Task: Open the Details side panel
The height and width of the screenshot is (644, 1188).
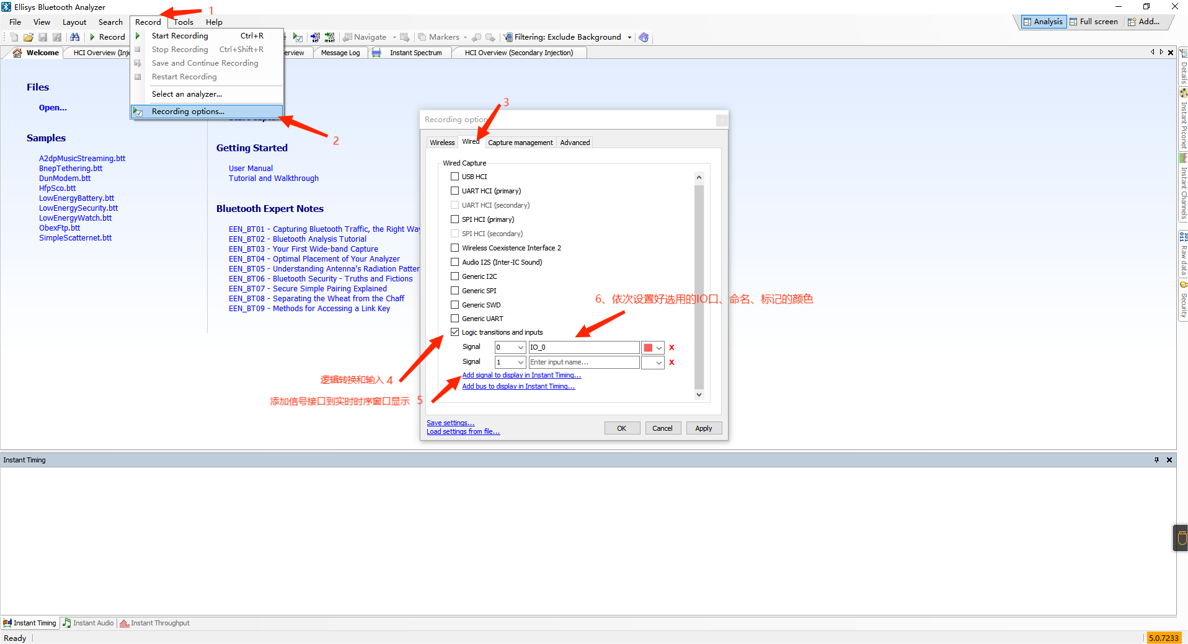Action: (1183, 67)
